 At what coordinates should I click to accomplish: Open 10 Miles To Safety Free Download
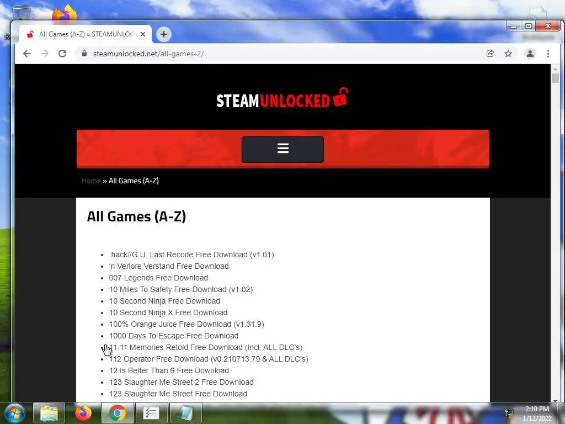pos(181,289)
